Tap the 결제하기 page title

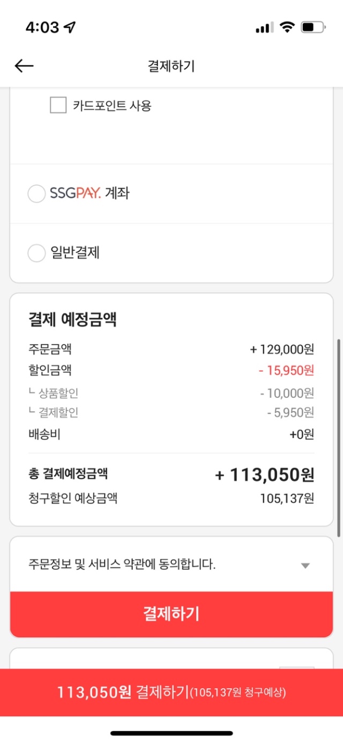click(x=171, y=66)
